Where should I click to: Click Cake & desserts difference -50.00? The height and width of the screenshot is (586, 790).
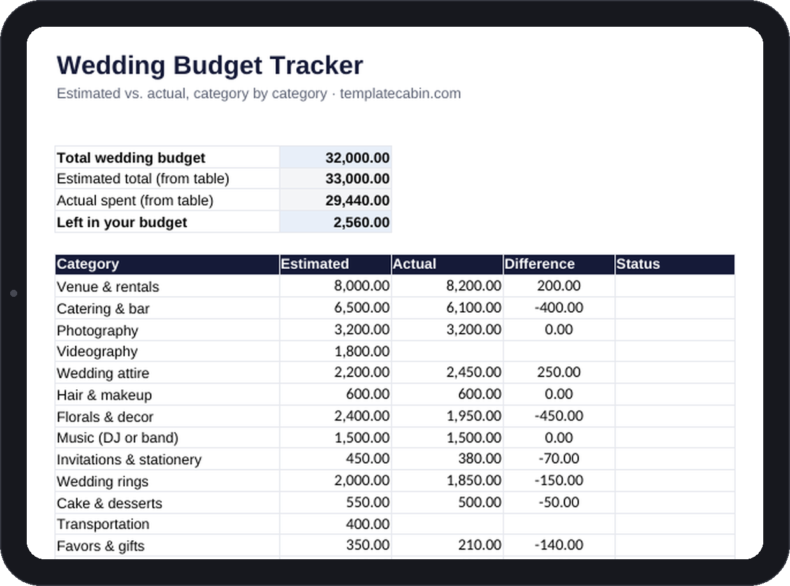[559, 503]
